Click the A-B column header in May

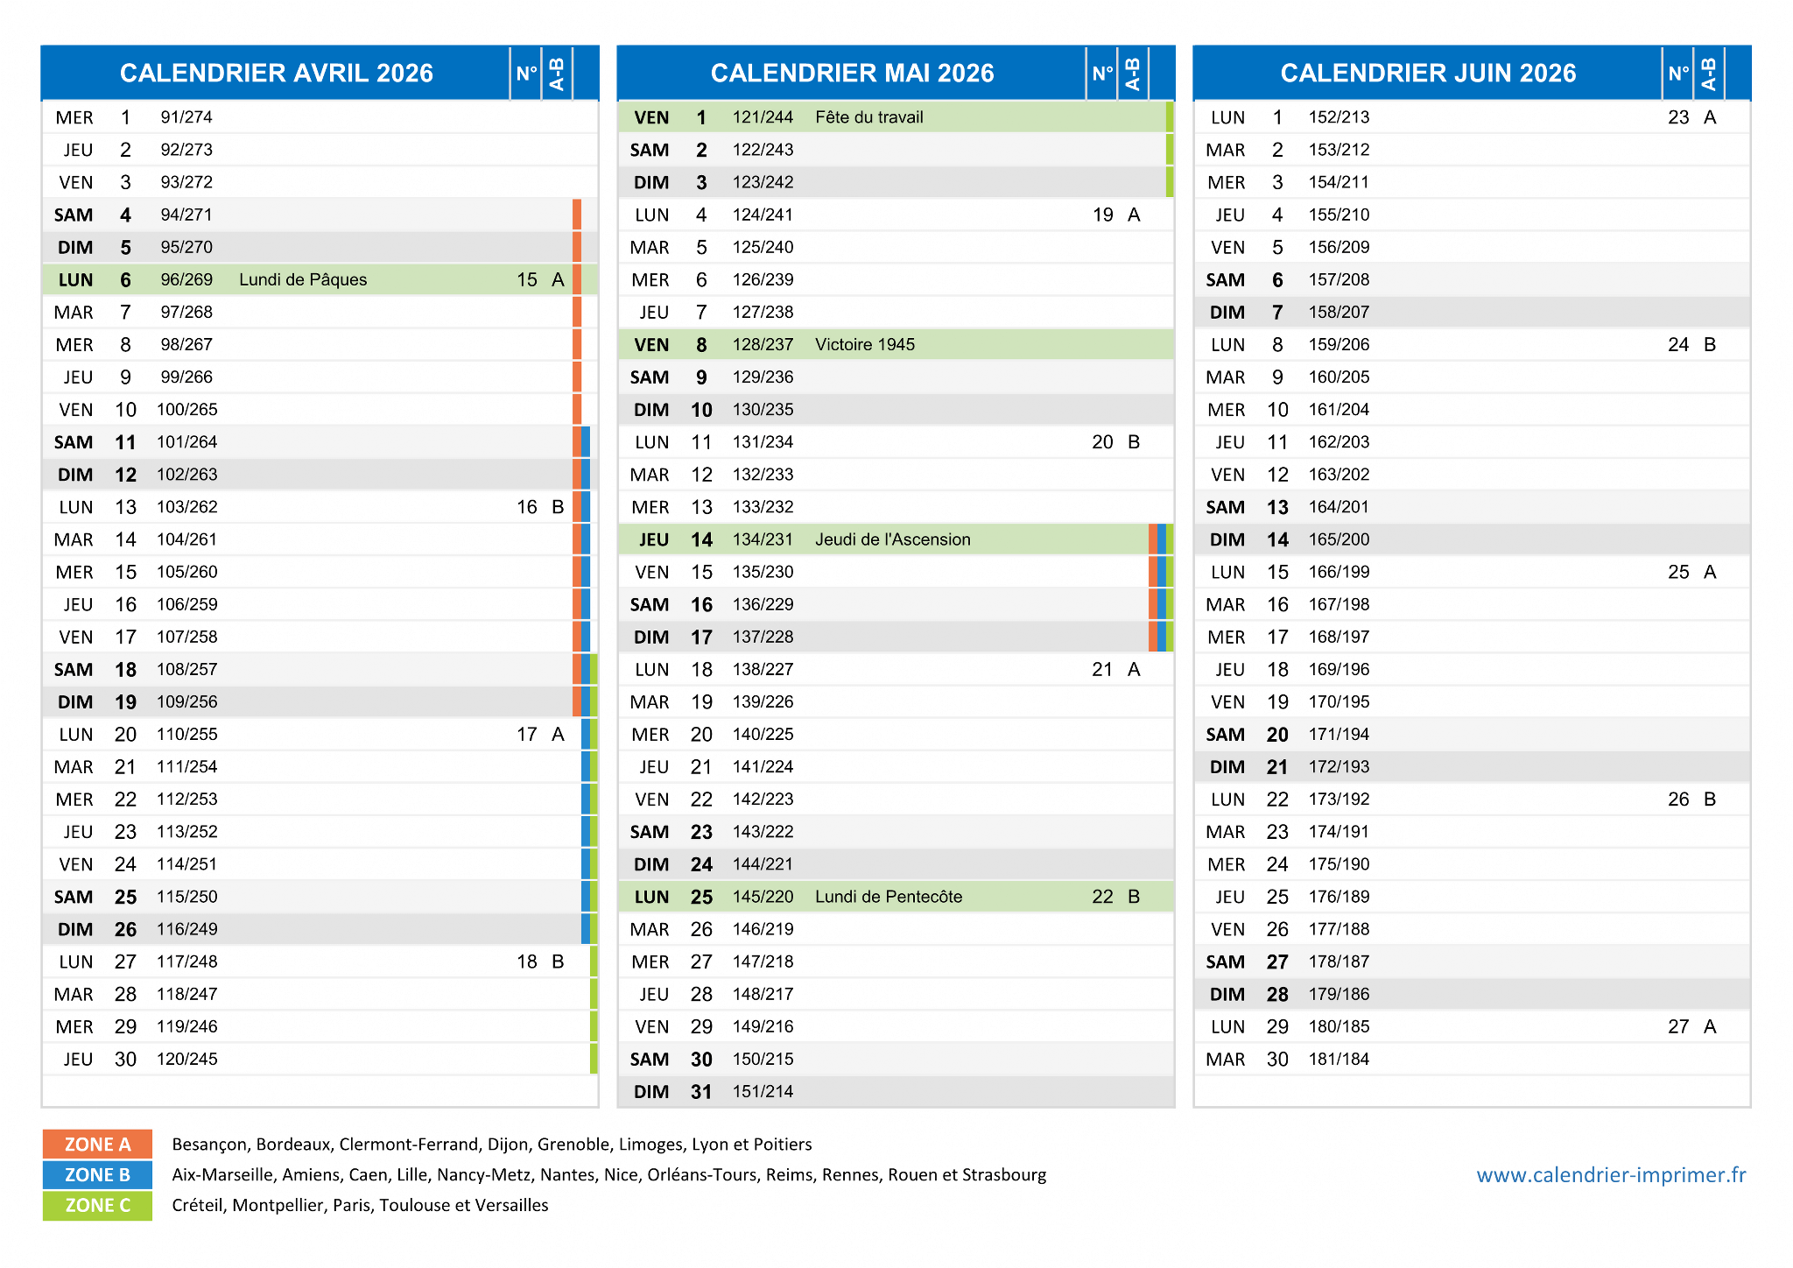pyautogui.click(x=1133, y=74)
